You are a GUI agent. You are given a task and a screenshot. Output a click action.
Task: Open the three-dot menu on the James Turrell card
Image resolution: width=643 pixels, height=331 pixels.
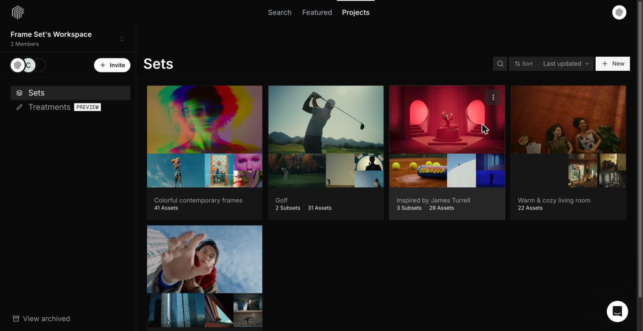493,97
